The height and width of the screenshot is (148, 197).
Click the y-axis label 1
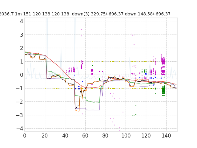pos(22,62)
